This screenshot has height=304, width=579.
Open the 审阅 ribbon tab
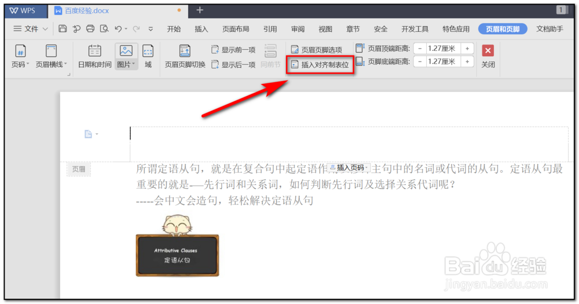click(x=298, y=29)
